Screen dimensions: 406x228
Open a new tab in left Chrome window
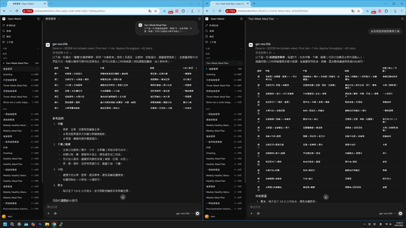click(x=51, y=4)
